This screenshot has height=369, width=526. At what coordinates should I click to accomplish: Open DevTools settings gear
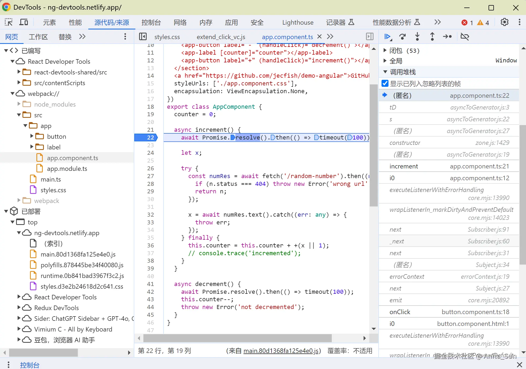(504, 22)
